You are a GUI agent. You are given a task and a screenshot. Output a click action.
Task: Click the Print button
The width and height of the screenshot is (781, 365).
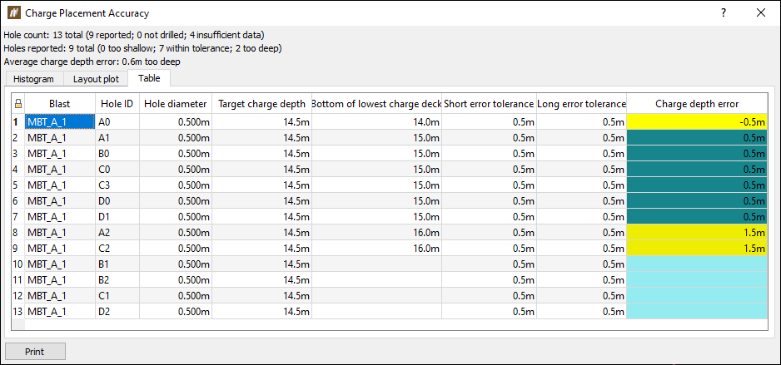[35, 352]
